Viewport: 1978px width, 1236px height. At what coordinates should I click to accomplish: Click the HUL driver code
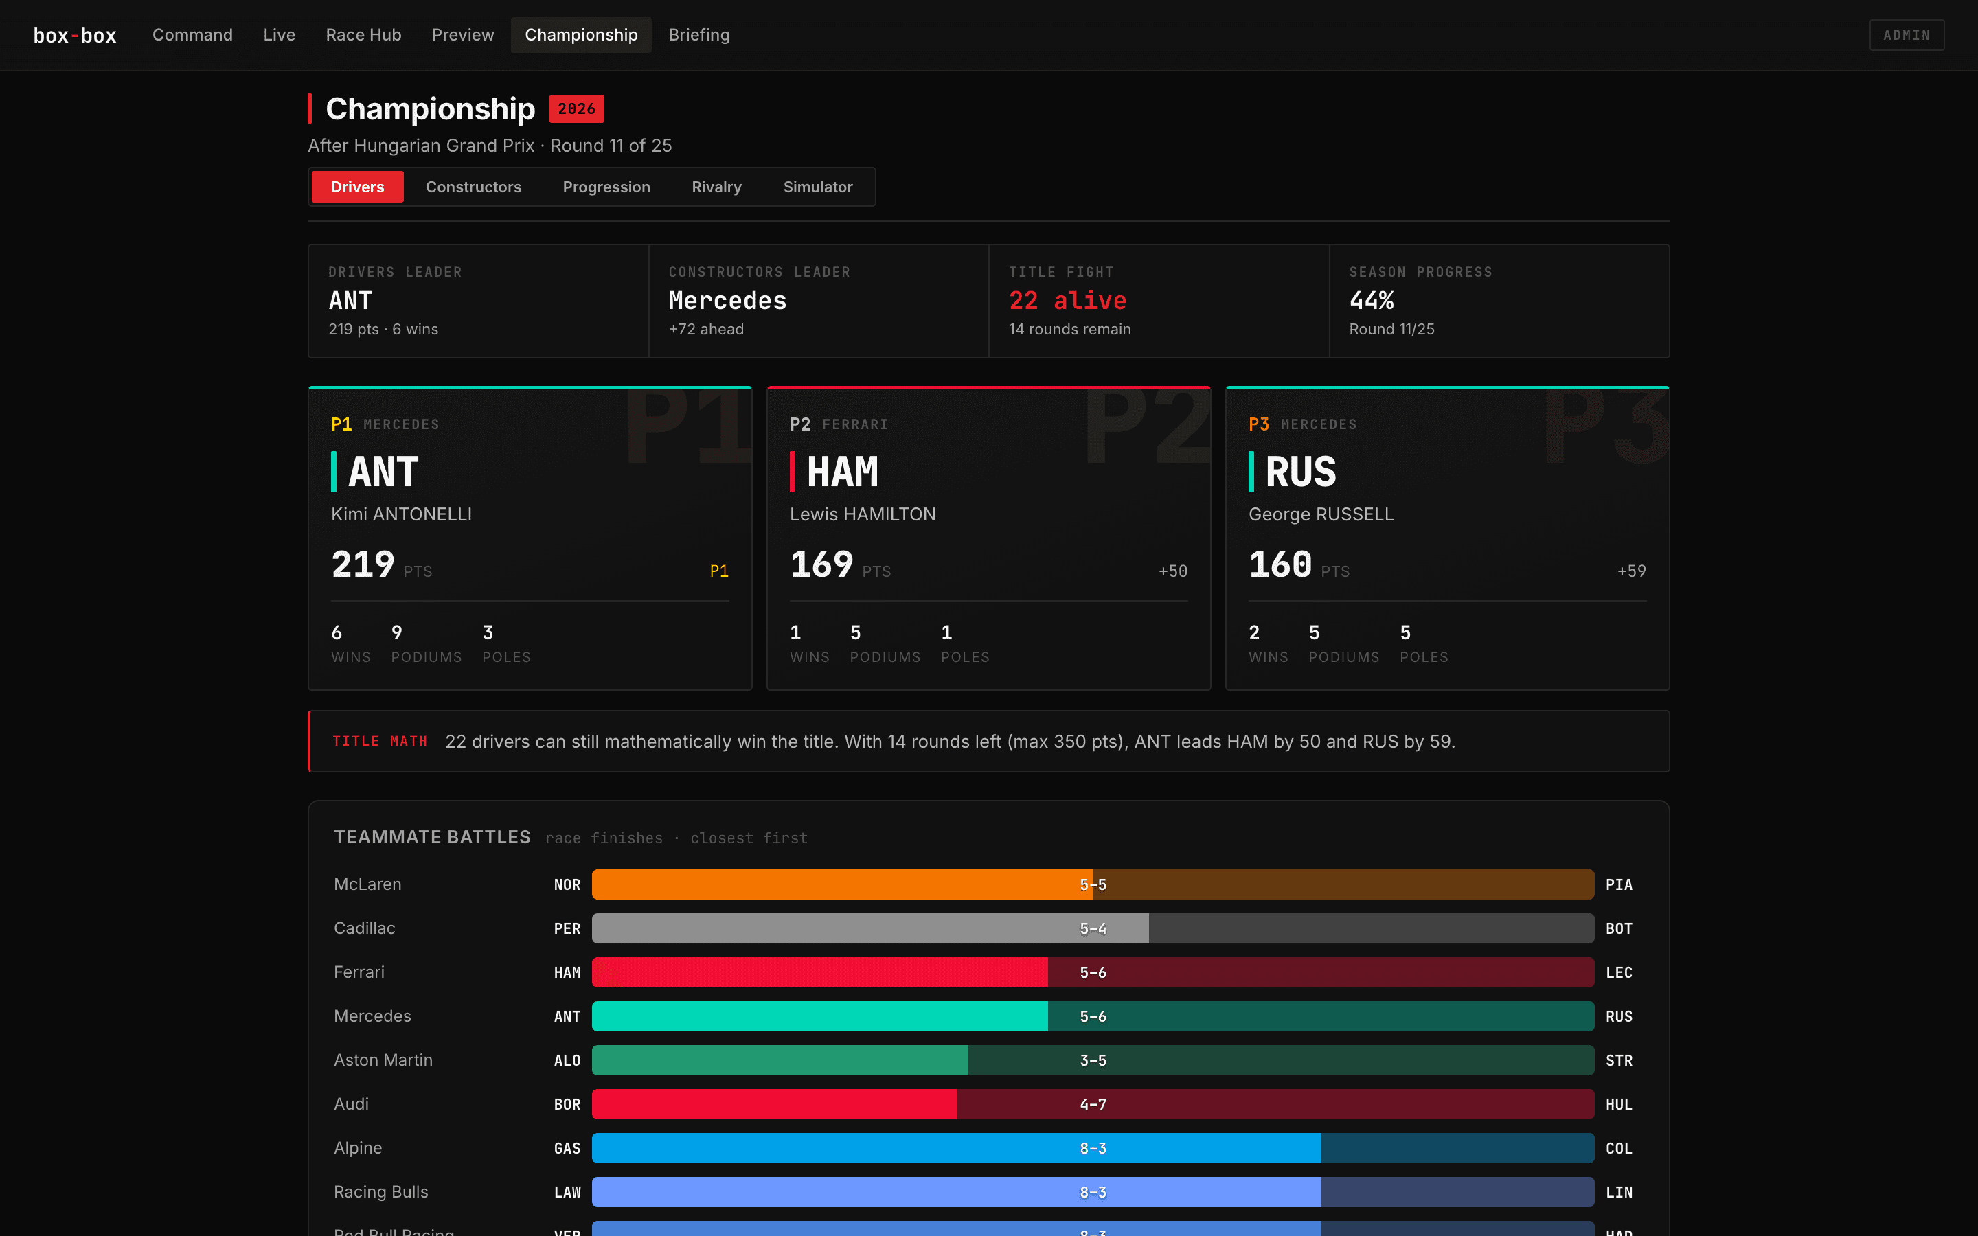(1619, 1106)
